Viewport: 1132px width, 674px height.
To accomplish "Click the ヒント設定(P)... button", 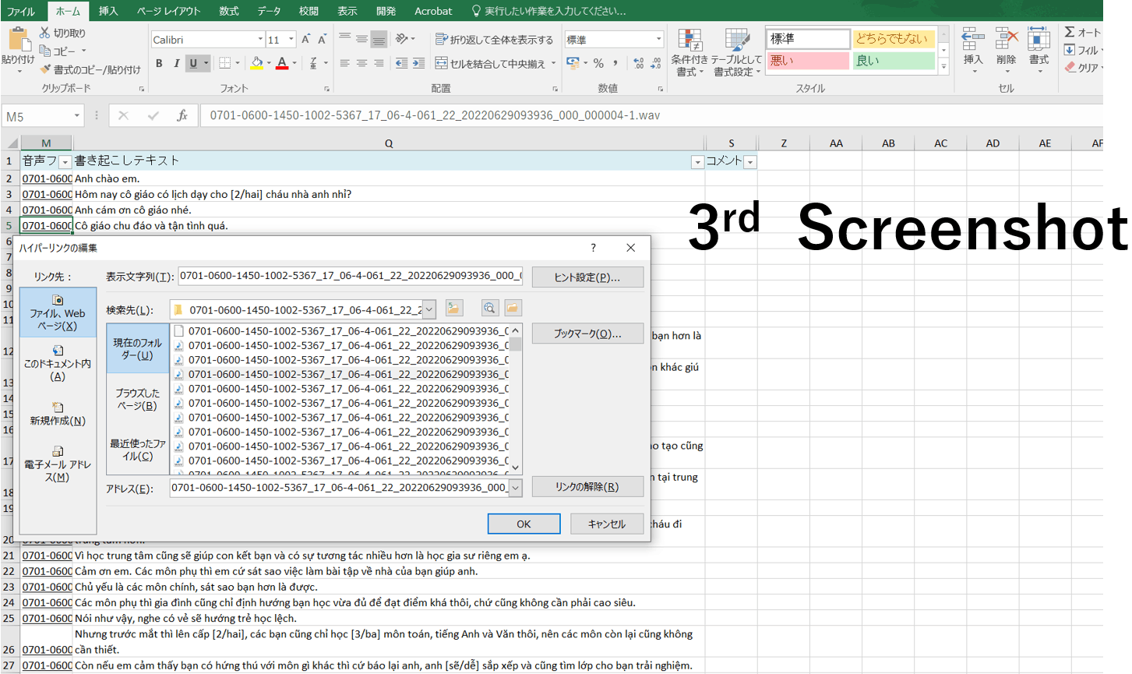I will 587,277.
